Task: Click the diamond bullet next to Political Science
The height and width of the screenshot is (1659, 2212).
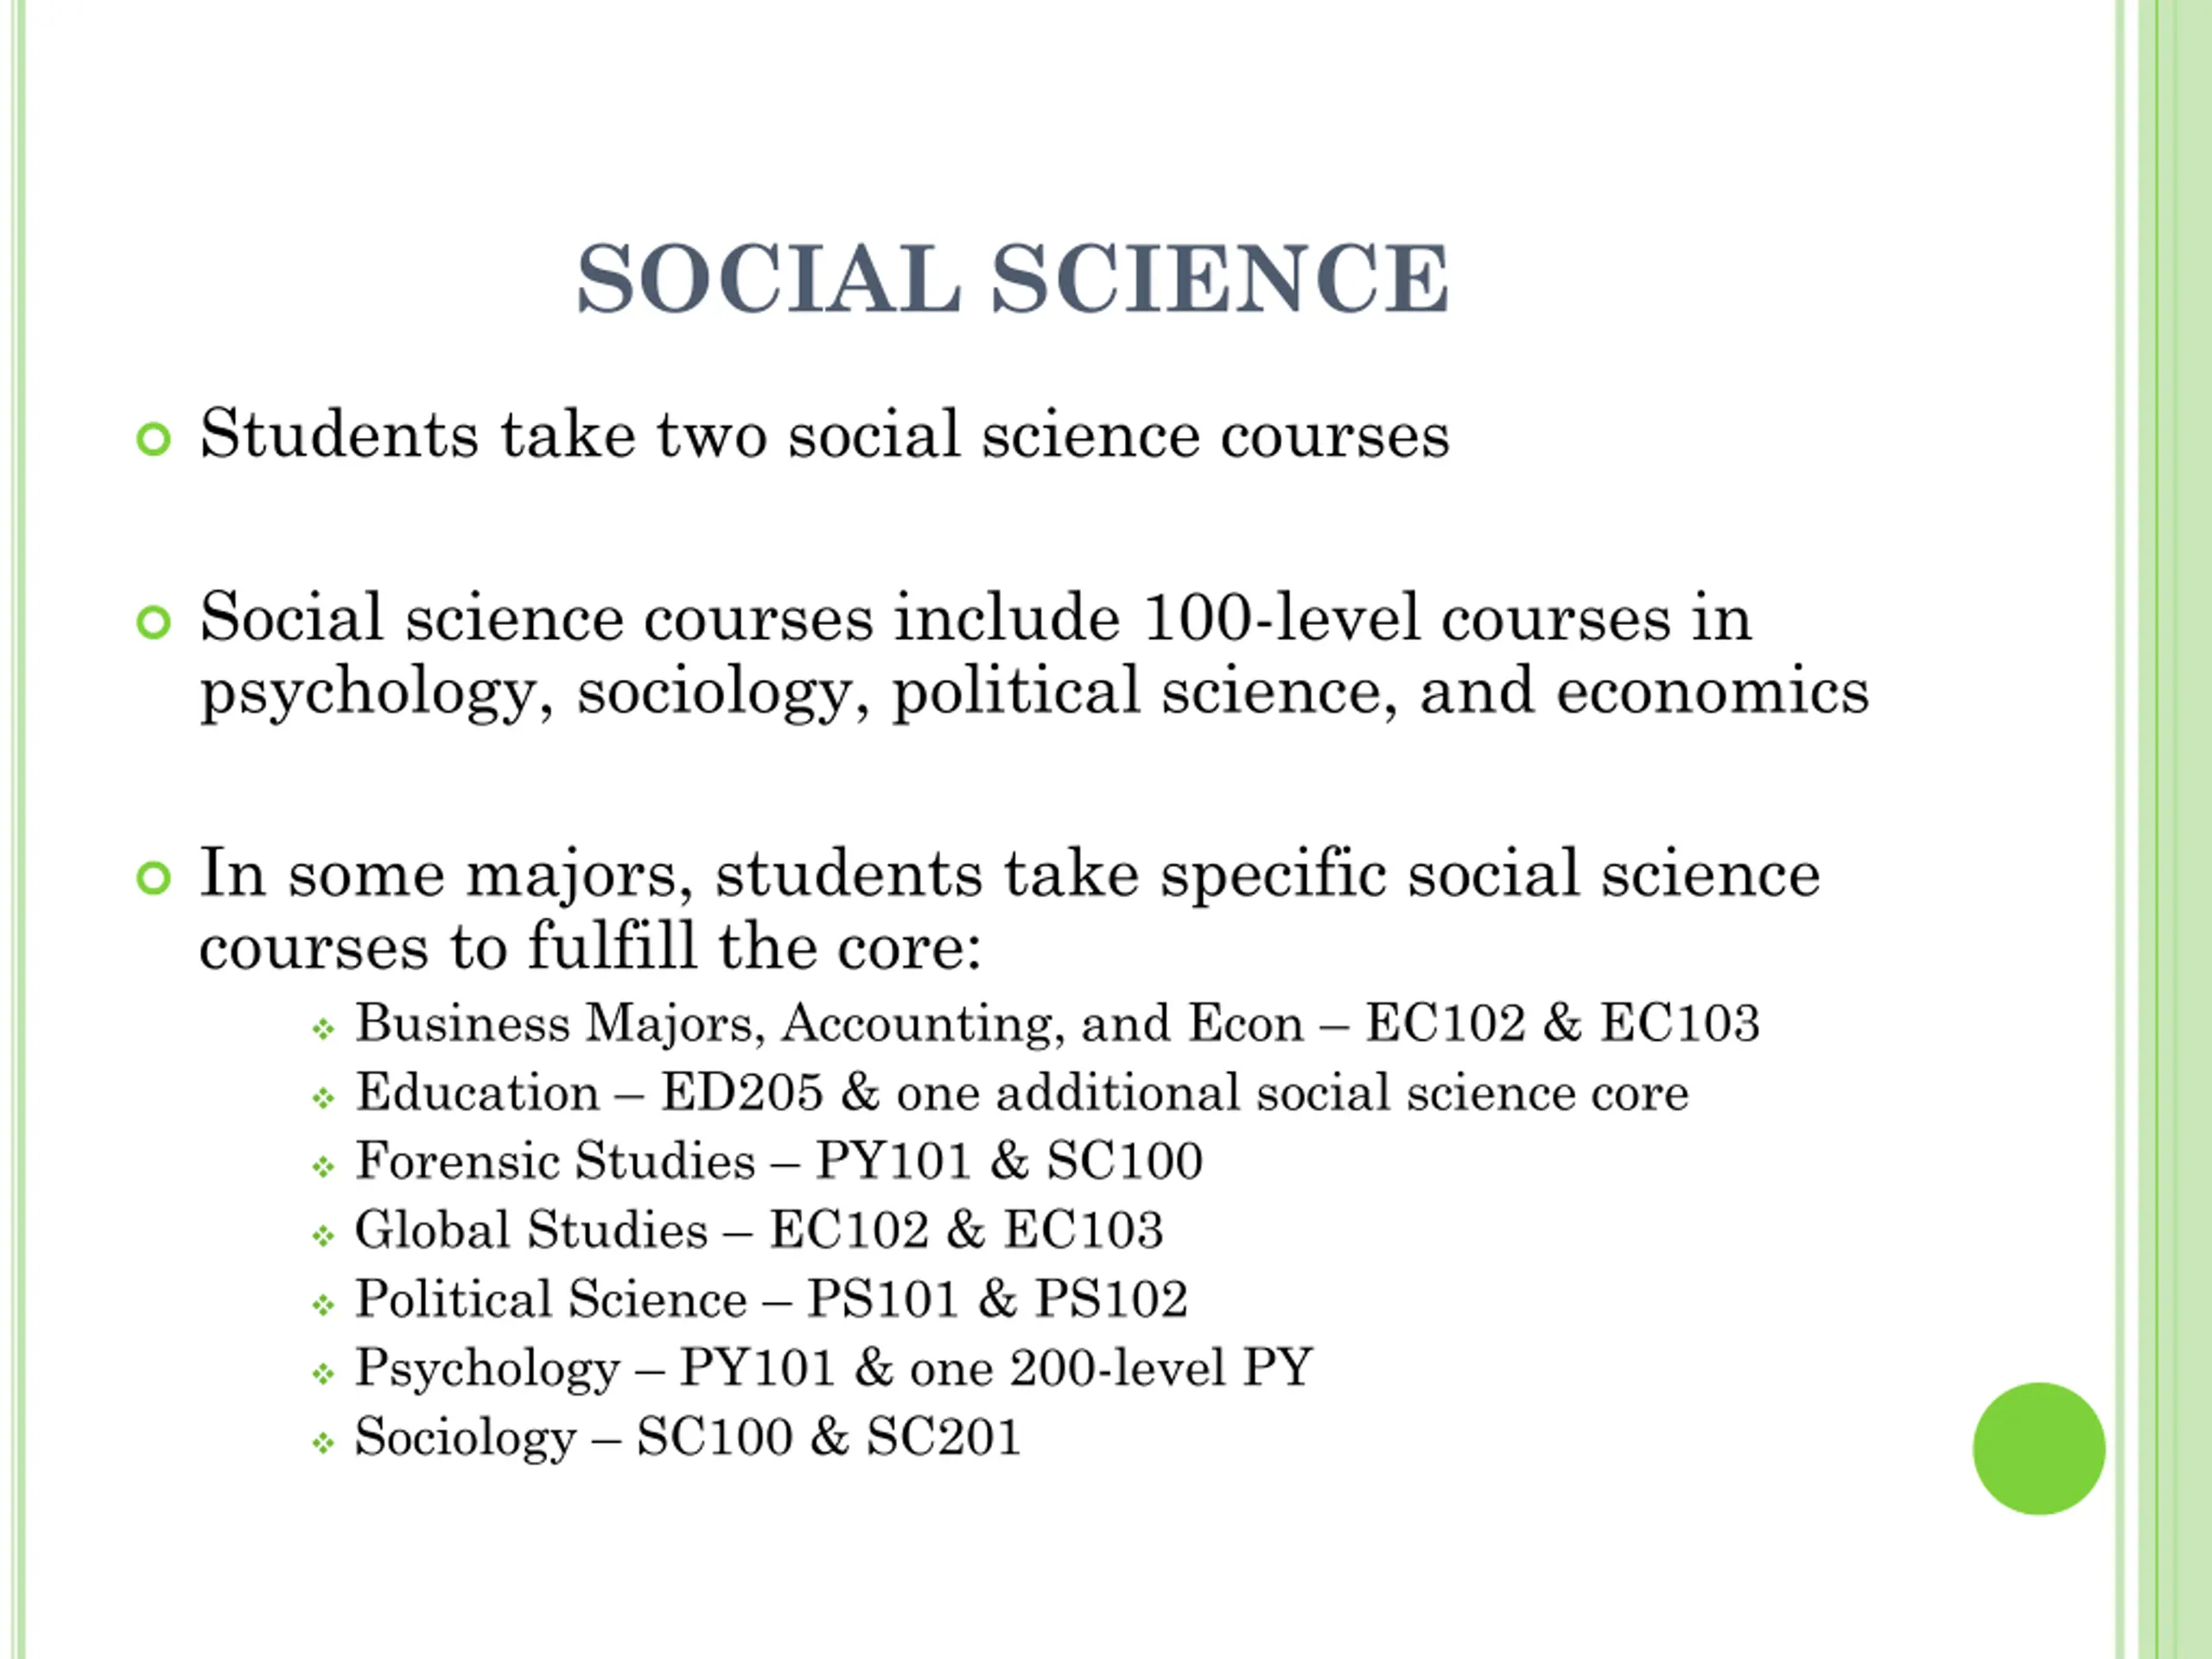Action: (x=323, y=1305)
